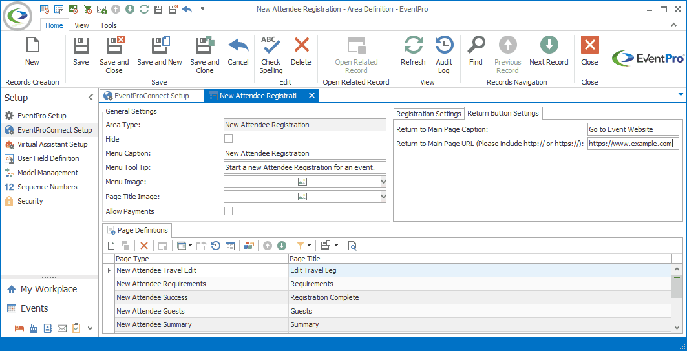This screenshot has height=351, width=687.
Task: Click the factory building module icon
Action: (34, 328)
